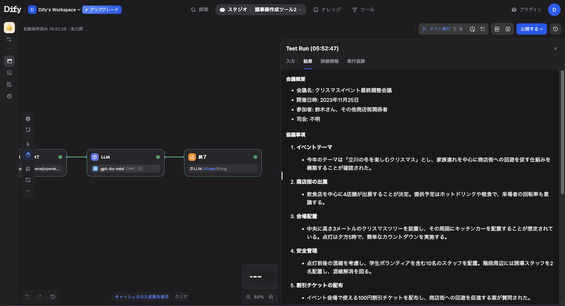Screen dimensions: 565x306
Task: Switch to the 実行追跡 tab
Action: pos(355,61)
